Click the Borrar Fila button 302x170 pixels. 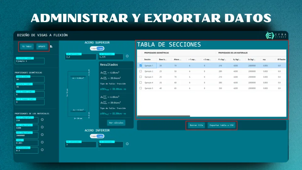tap(197, 125)
